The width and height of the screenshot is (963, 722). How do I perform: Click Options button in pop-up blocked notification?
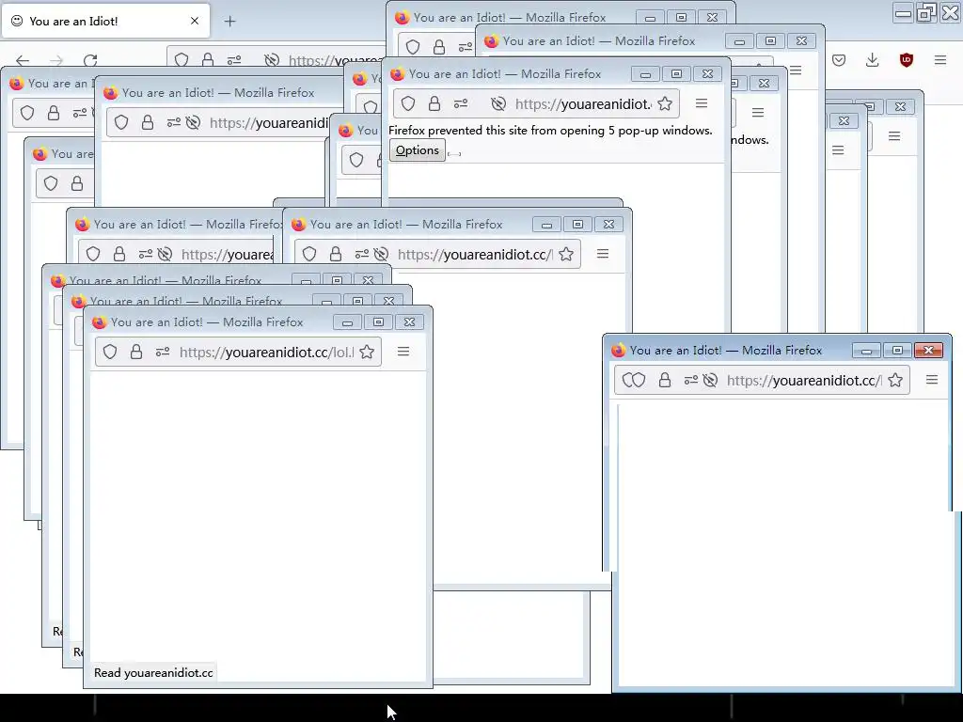coord(417,150)
